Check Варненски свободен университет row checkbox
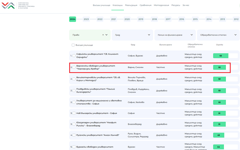The width and height of the screenshot is (240, 150). pos(74,67)
